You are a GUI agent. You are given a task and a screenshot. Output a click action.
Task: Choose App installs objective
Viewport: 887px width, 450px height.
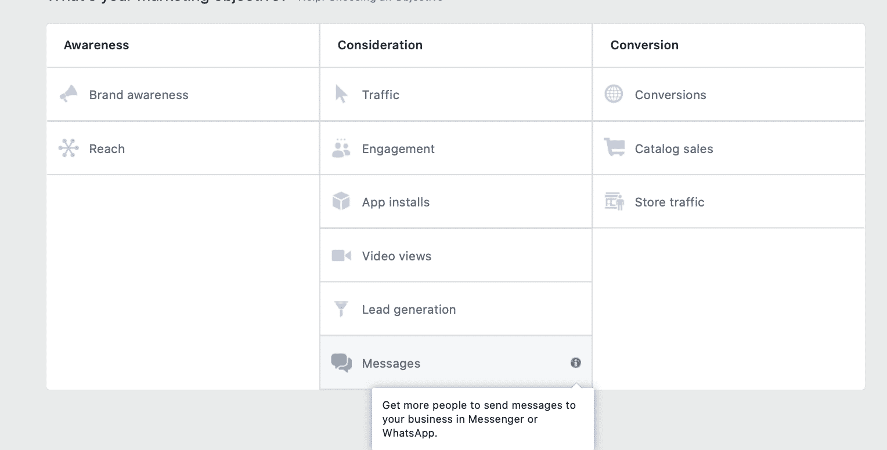(456, 202)
